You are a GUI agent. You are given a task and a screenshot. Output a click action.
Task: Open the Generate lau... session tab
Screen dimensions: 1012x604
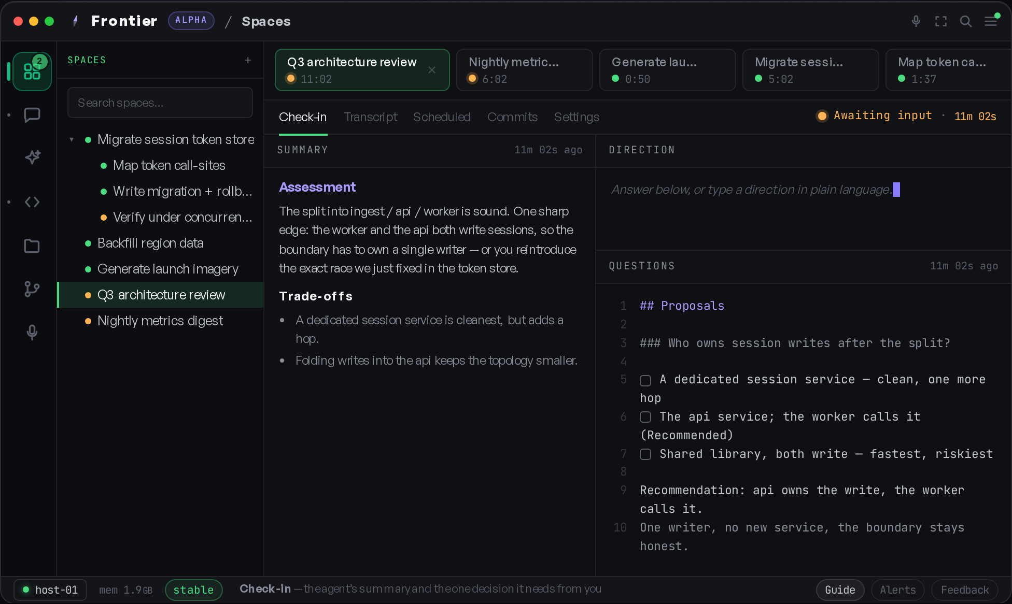point(667,70)
